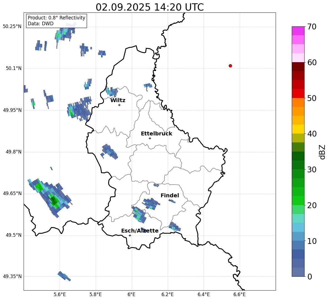This screenshot has height=300, width=329.
Task: Click the 50.25°N latitude label
Action: tap(12, 27)
